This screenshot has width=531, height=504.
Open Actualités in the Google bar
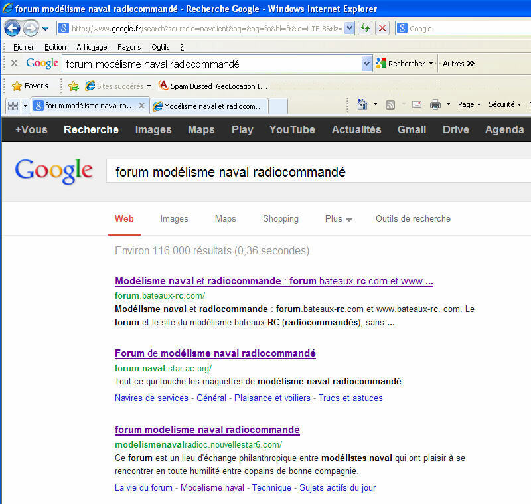pos(356,129)
